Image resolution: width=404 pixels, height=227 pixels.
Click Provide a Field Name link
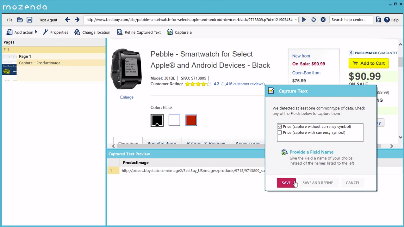click(x=311, y=152)
